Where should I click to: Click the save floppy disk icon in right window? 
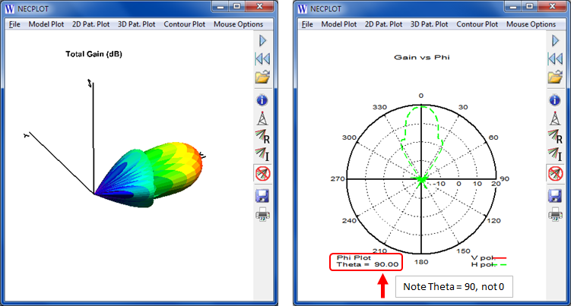[x=554, y=197]
